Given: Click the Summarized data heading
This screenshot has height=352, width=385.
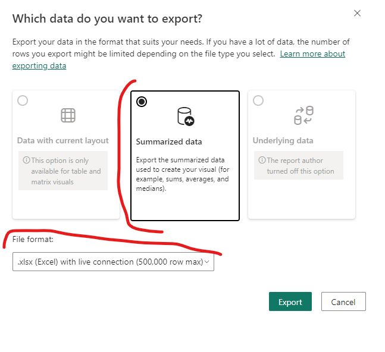Looking at the screenshot, I should 169,142.
